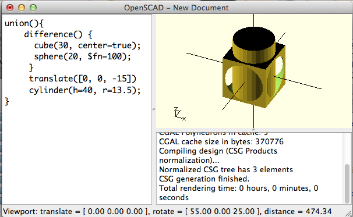
Task: Click 'CSG generation finished.' console message
Action: coord(204,179)
